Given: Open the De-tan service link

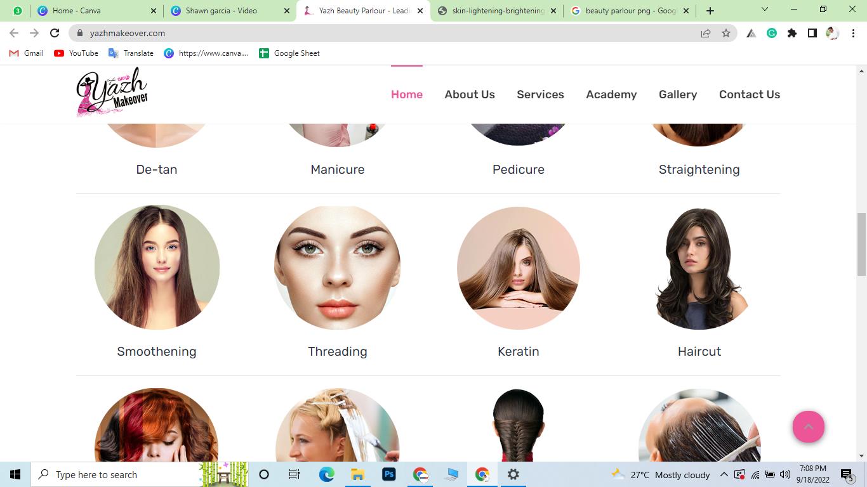Looking at the screenshot, I should [x=157, y=169].
